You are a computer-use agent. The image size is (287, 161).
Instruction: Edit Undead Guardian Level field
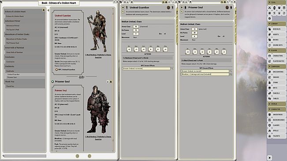[136, 33]
